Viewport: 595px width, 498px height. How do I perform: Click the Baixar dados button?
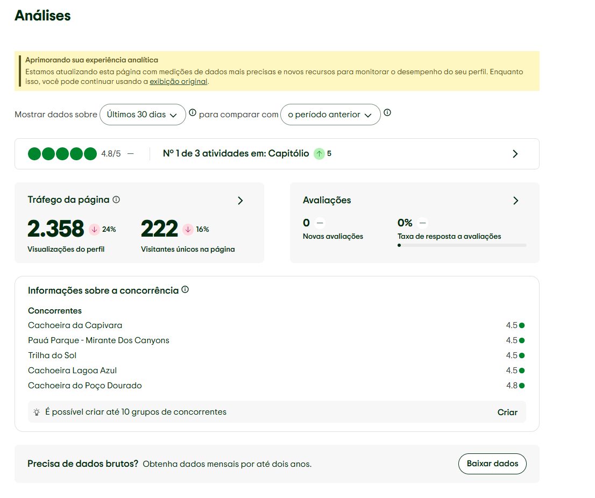(x=492, y=464)
